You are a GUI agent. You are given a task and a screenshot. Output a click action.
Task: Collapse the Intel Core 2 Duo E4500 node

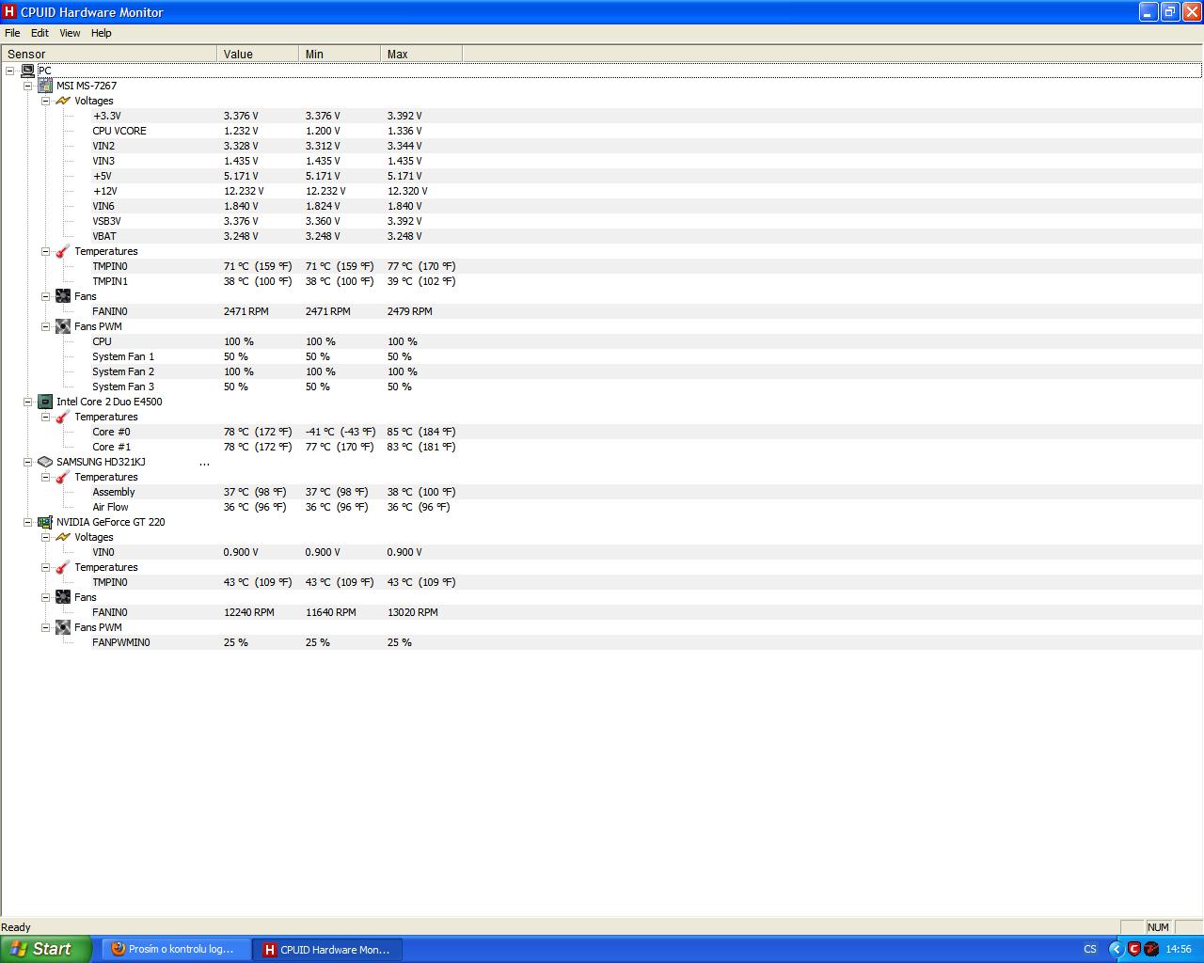[27, 402]
